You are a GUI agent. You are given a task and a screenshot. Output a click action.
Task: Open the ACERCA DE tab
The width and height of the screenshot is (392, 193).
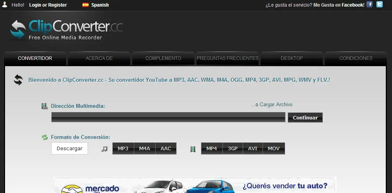(x=99, y=58)
